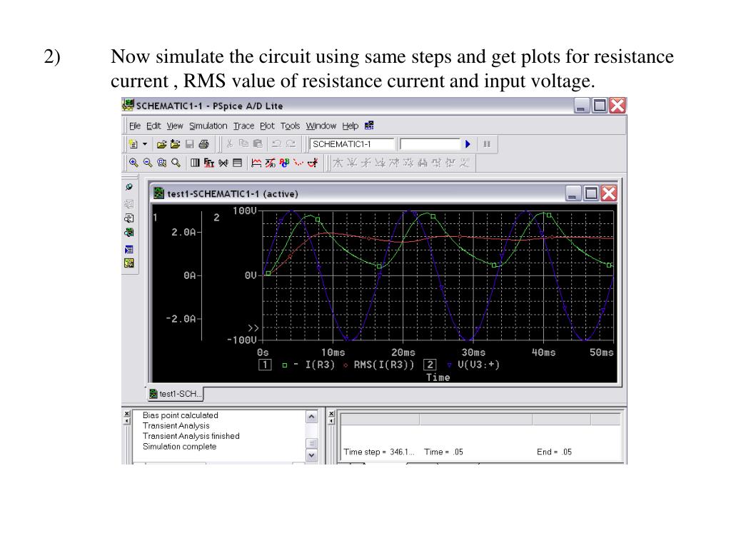Click the SCHEMATIC1-1 profile name field
The image size is (731, 548).
pyautogui.click(x=352, y=144)
